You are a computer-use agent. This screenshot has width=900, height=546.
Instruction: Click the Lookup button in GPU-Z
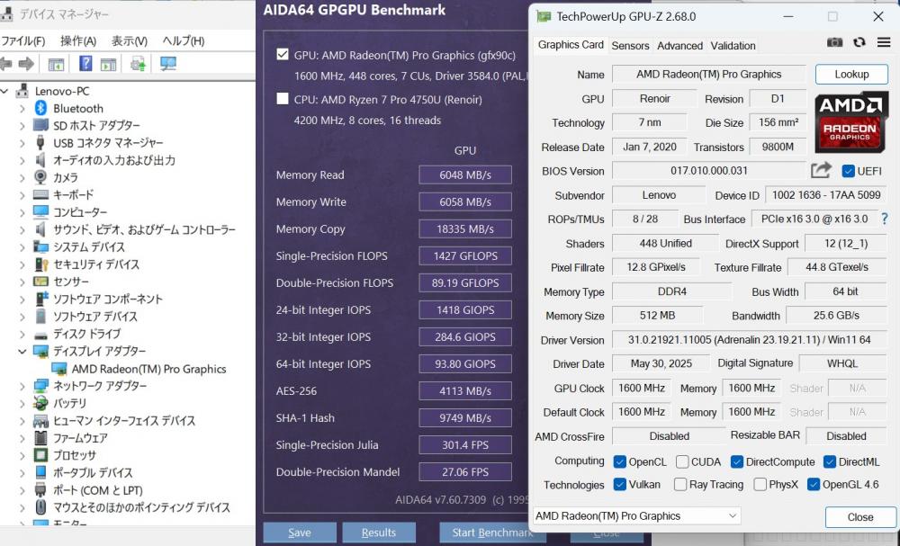(x=851, y=74)
